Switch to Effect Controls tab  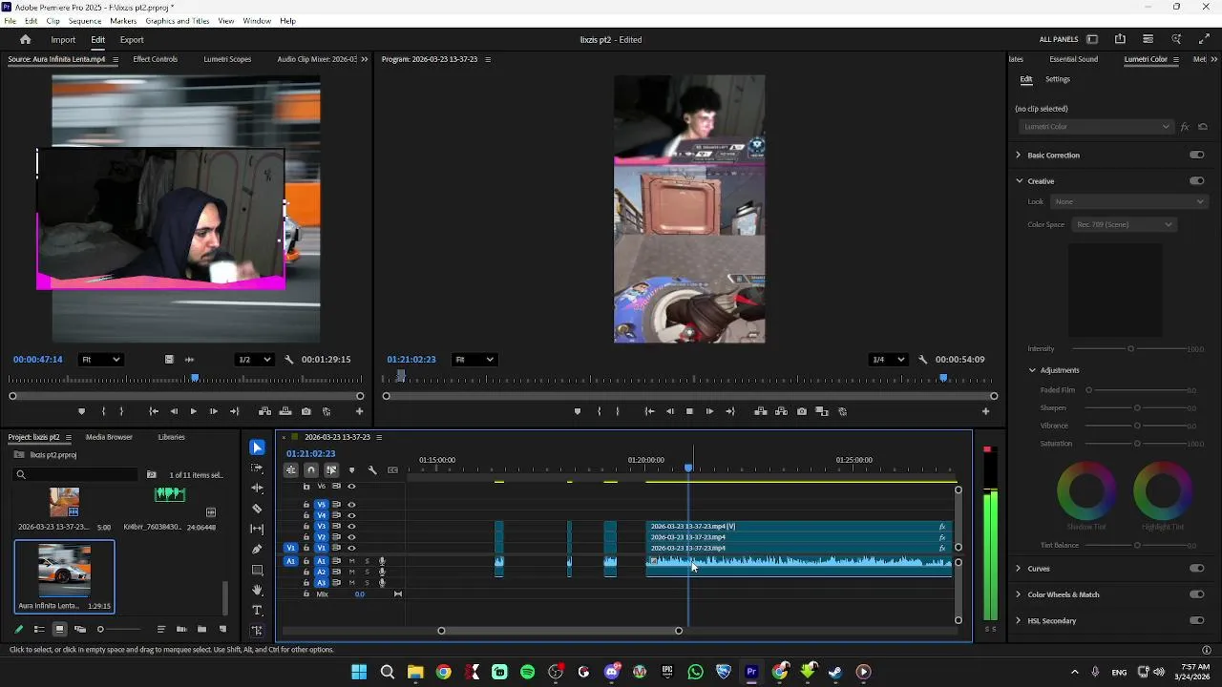(156, 59)
